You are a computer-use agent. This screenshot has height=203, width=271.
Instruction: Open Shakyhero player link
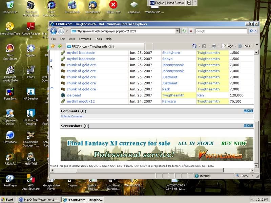click(x=171, y=53)
